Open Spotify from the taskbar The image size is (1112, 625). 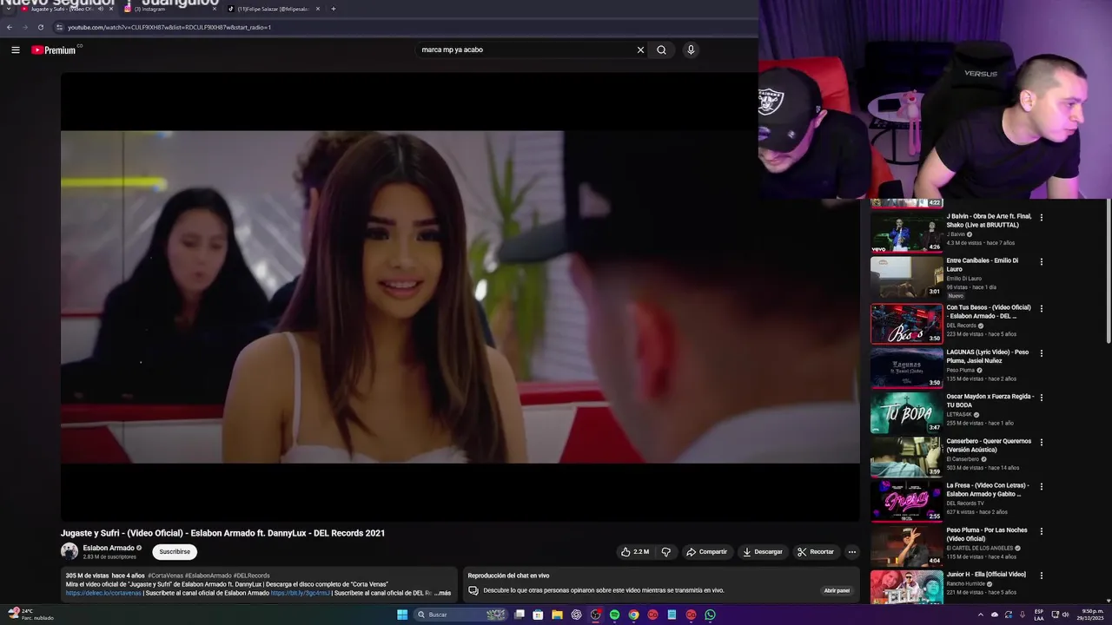coord(614,615)
